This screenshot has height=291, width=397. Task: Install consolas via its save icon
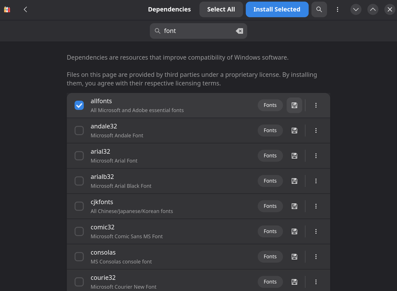[294, 257]
